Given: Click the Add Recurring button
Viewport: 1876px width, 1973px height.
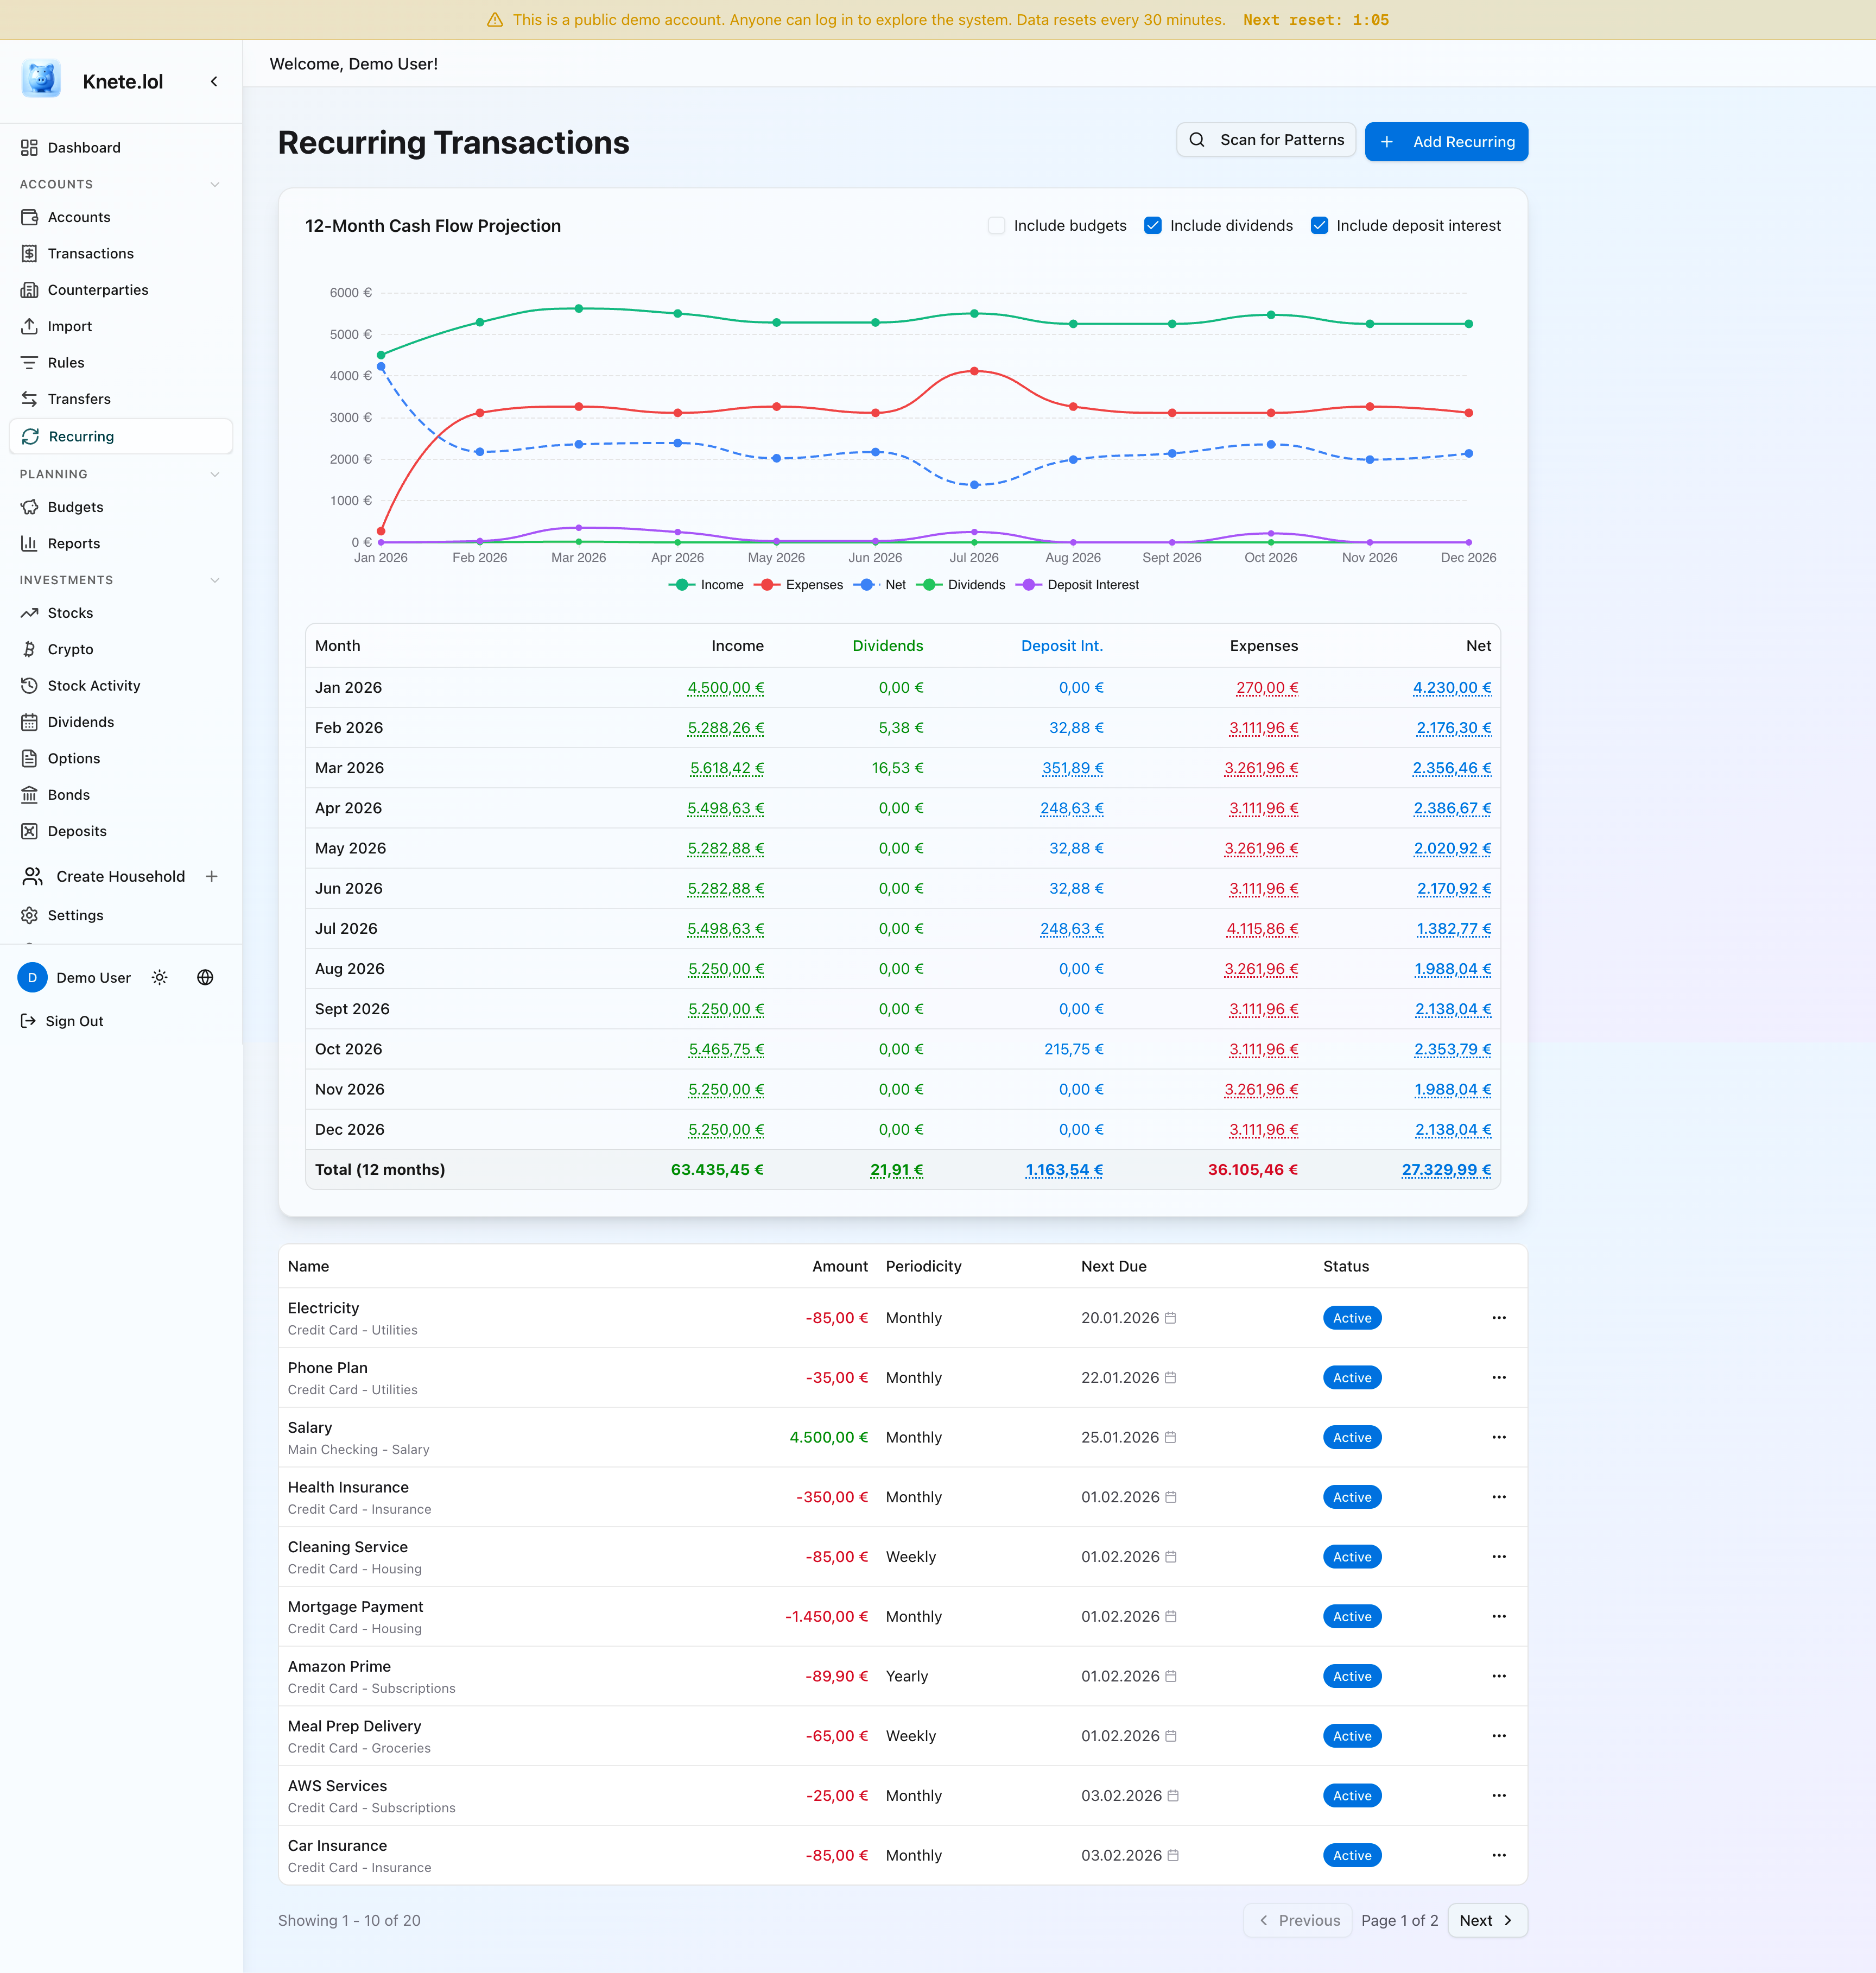Looking at the screenshot, I should (x=1445, y=141).
